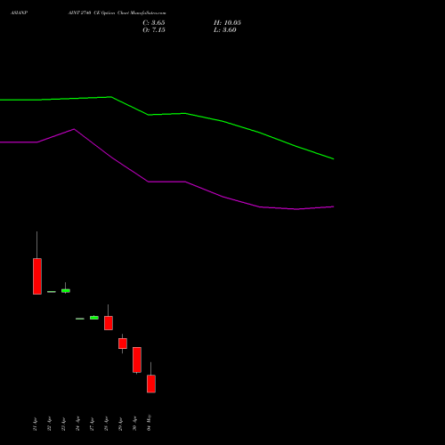Click the green candlestick for 23 Apr
Image resolution: width=445 pixels, height=445 pixels.
(x=66, y=290)
